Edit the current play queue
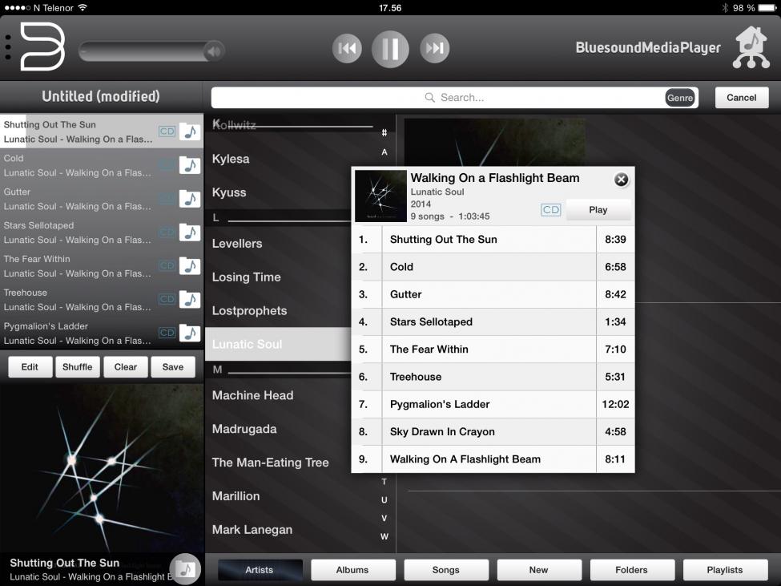The height and width of the screenshot is (586, 781). 30,366
